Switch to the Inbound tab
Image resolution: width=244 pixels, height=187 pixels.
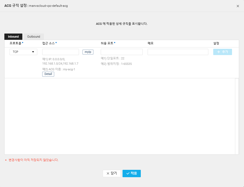coord(13,37)
